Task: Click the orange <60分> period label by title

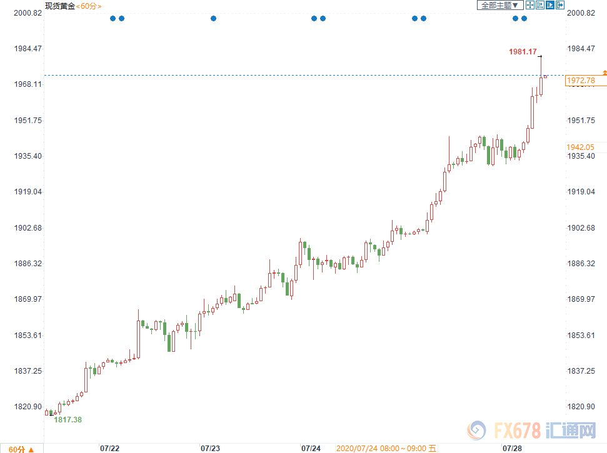Action: 88,6
